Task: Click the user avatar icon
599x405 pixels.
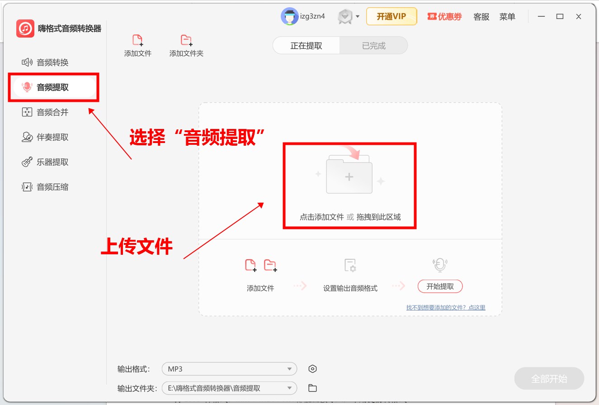Action: pos(289,17)
